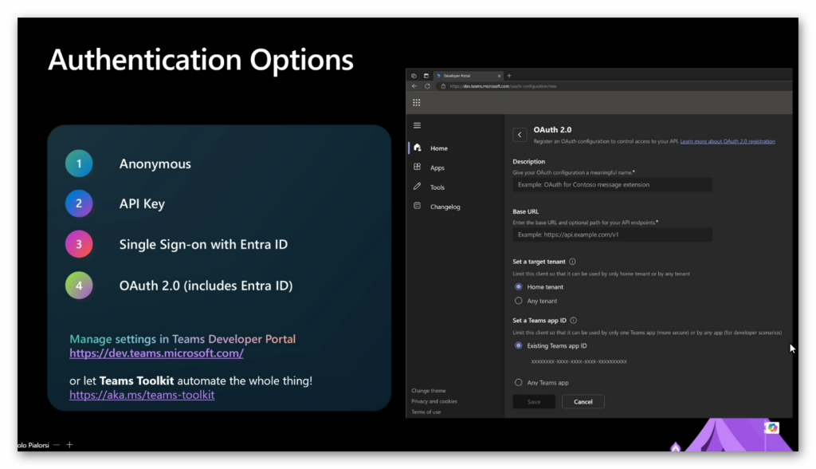Click the Teams app ID info icon

[x=574, y=321]
